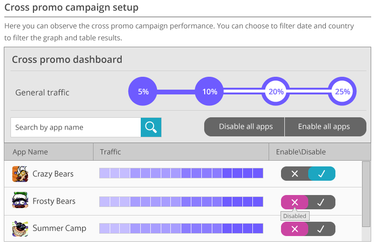The width and height of the screenshot is (375, 247).
Task: Set general traffic to 25%
Action: 342,92
